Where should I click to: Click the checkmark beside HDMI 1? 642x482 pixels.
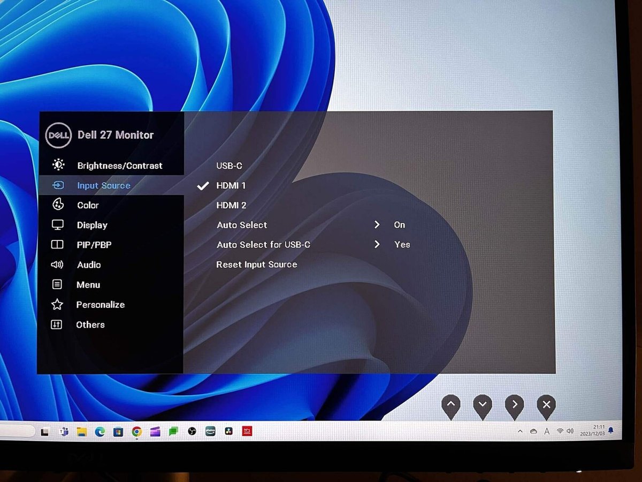click(203, 186)
